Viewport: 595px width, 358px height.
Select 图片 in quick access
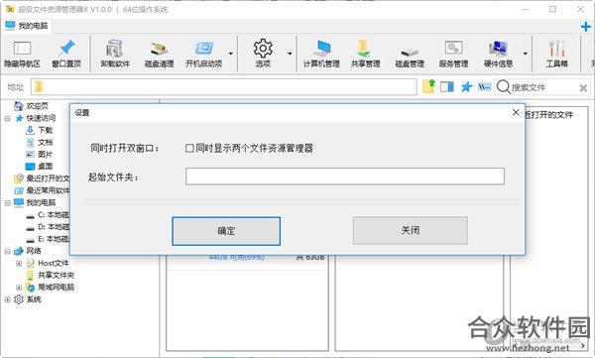(46, 154)
